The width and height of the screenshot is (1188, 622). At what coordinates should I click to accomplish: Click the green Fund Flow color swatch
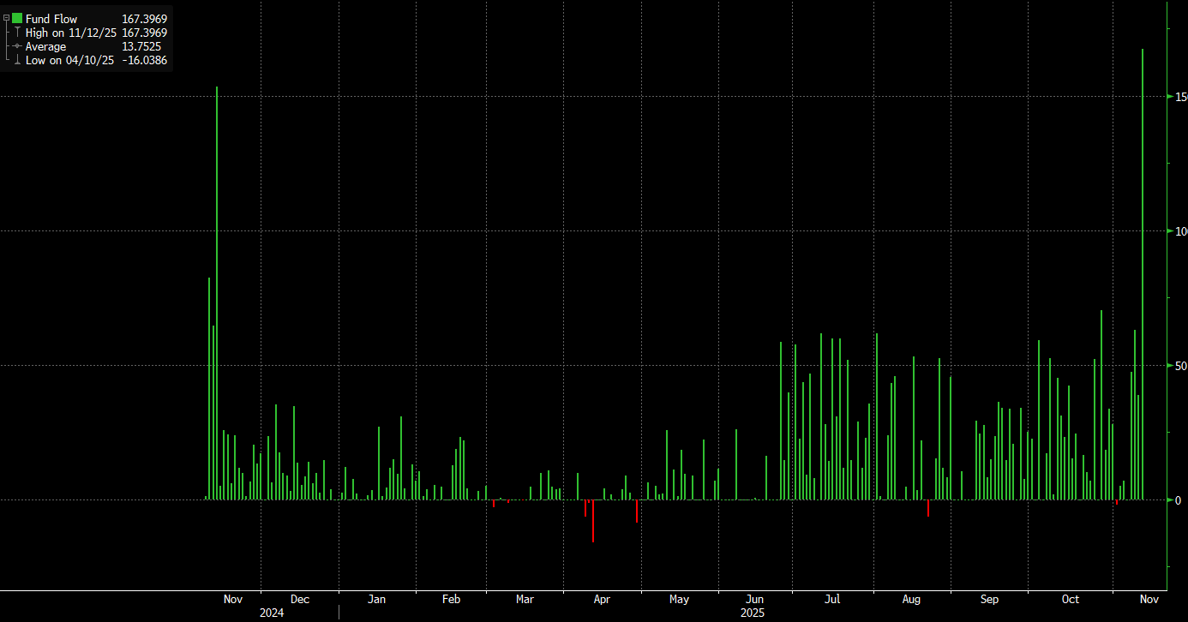tap(17, 19)
